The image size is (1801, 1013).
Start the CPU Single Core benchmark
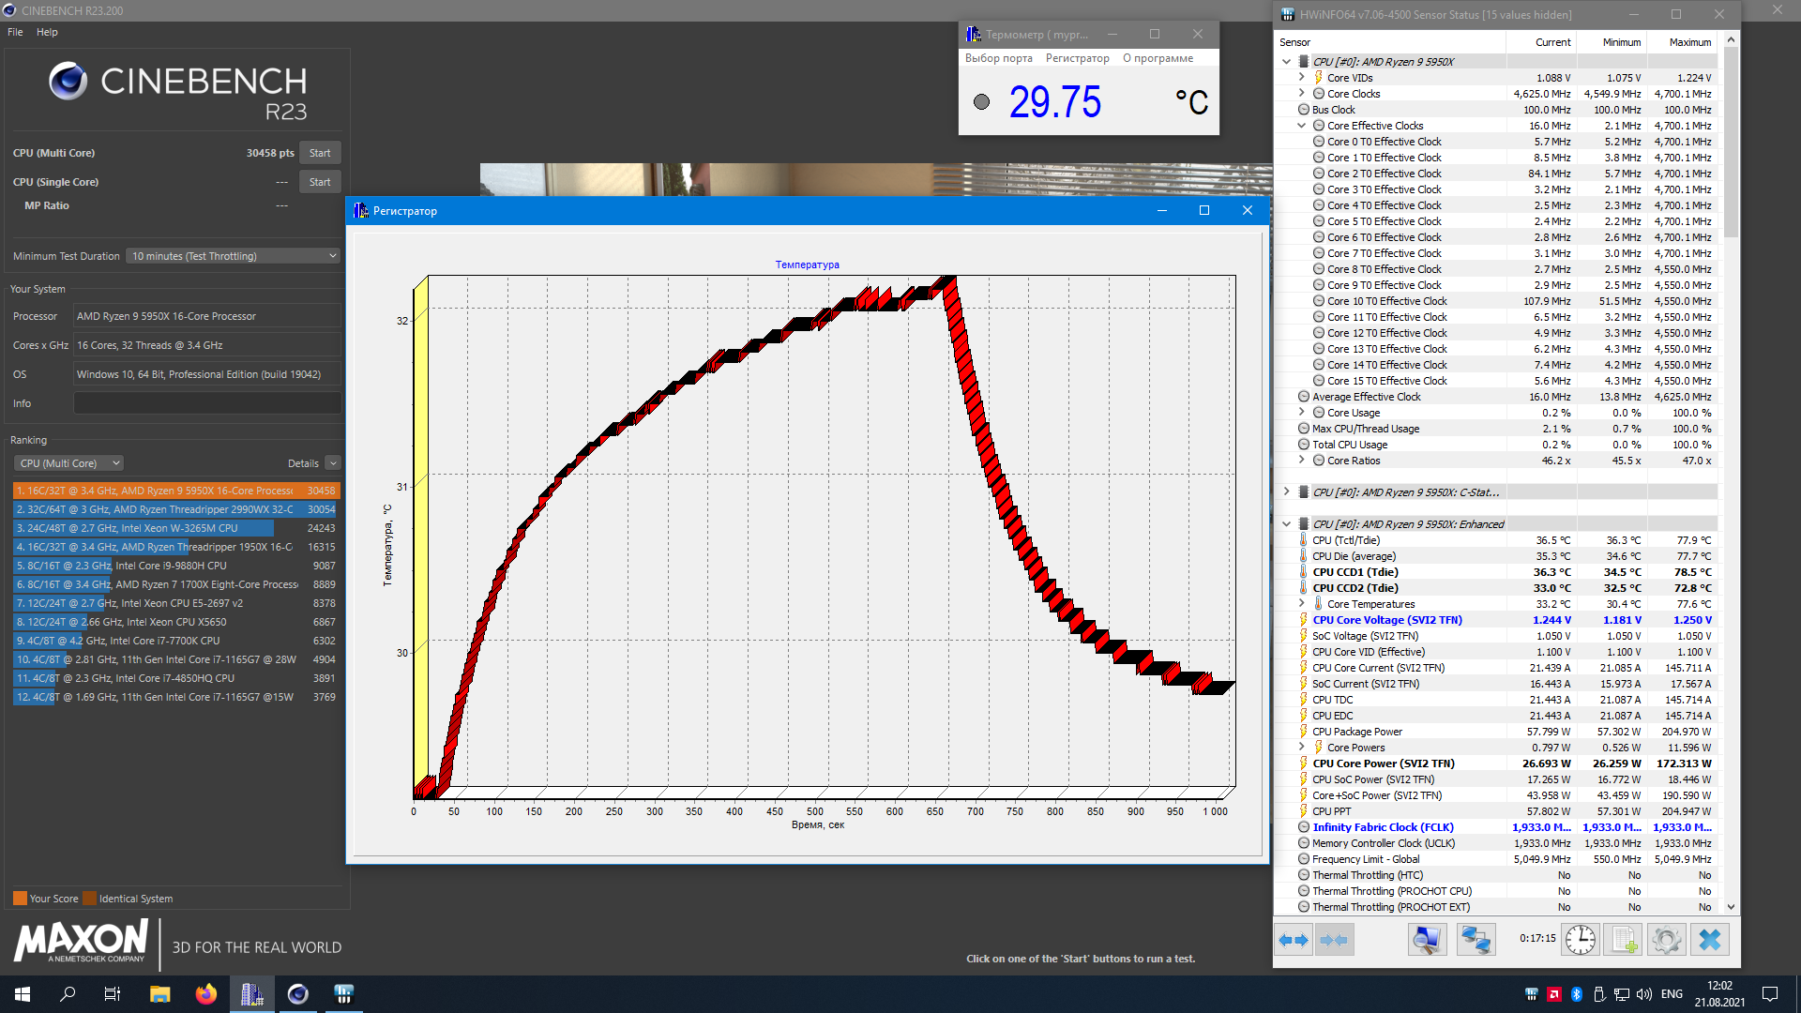point(319,182)
